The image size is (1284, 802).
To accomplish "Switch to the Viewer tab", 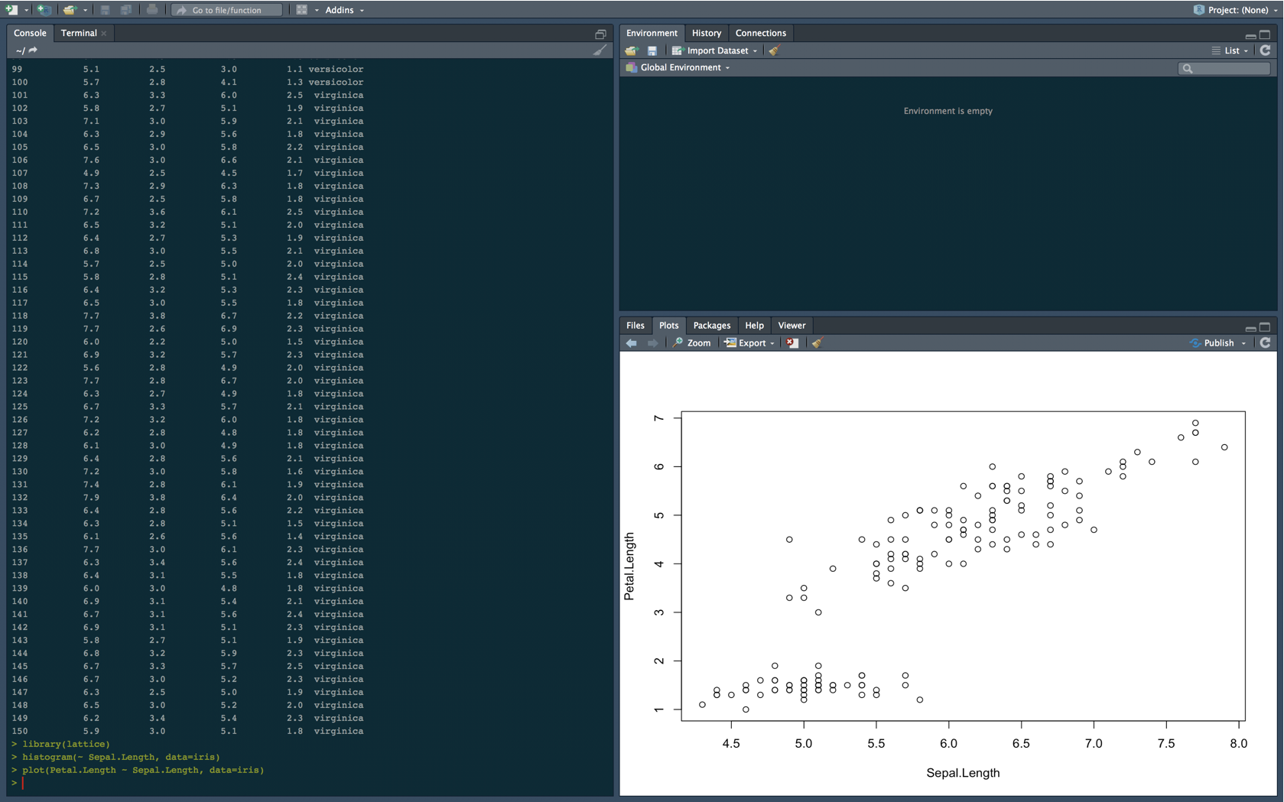I will point(792,325).
